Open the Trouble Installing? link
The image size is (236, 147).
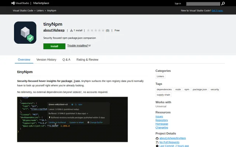click(79, 46)
